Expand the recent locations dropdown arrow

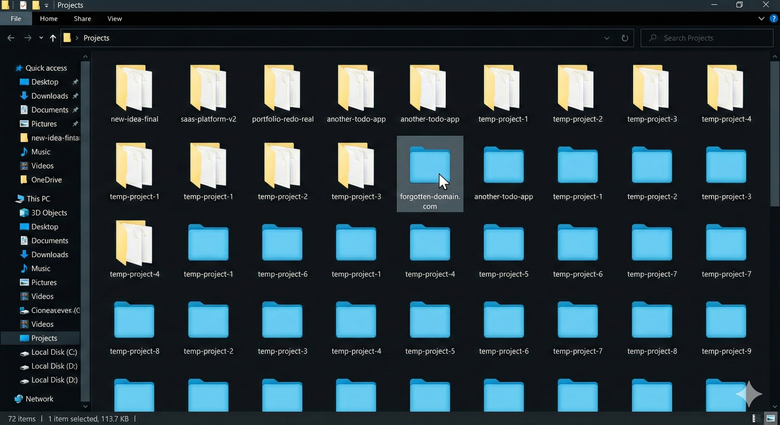(x=41, y=38)
